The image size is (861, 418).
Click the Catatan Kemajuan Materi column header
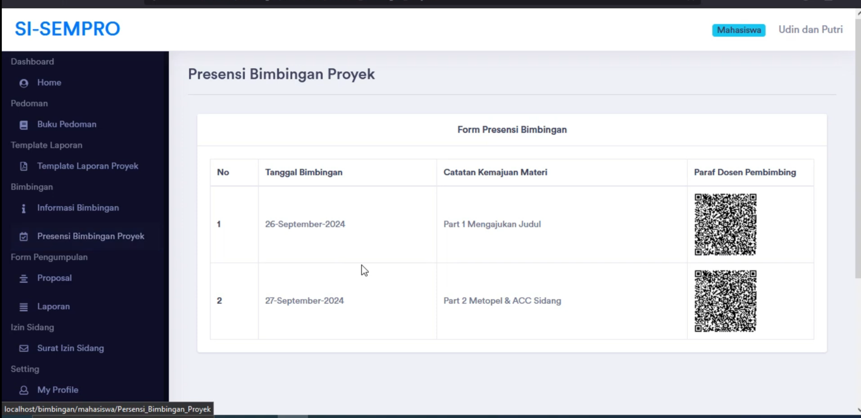point(562,172)
